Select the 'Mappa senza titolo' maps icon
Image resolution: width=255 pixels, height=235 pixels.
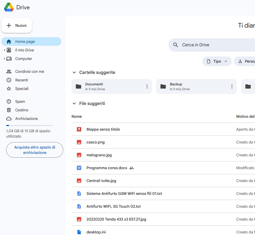[x=79, y=129]
